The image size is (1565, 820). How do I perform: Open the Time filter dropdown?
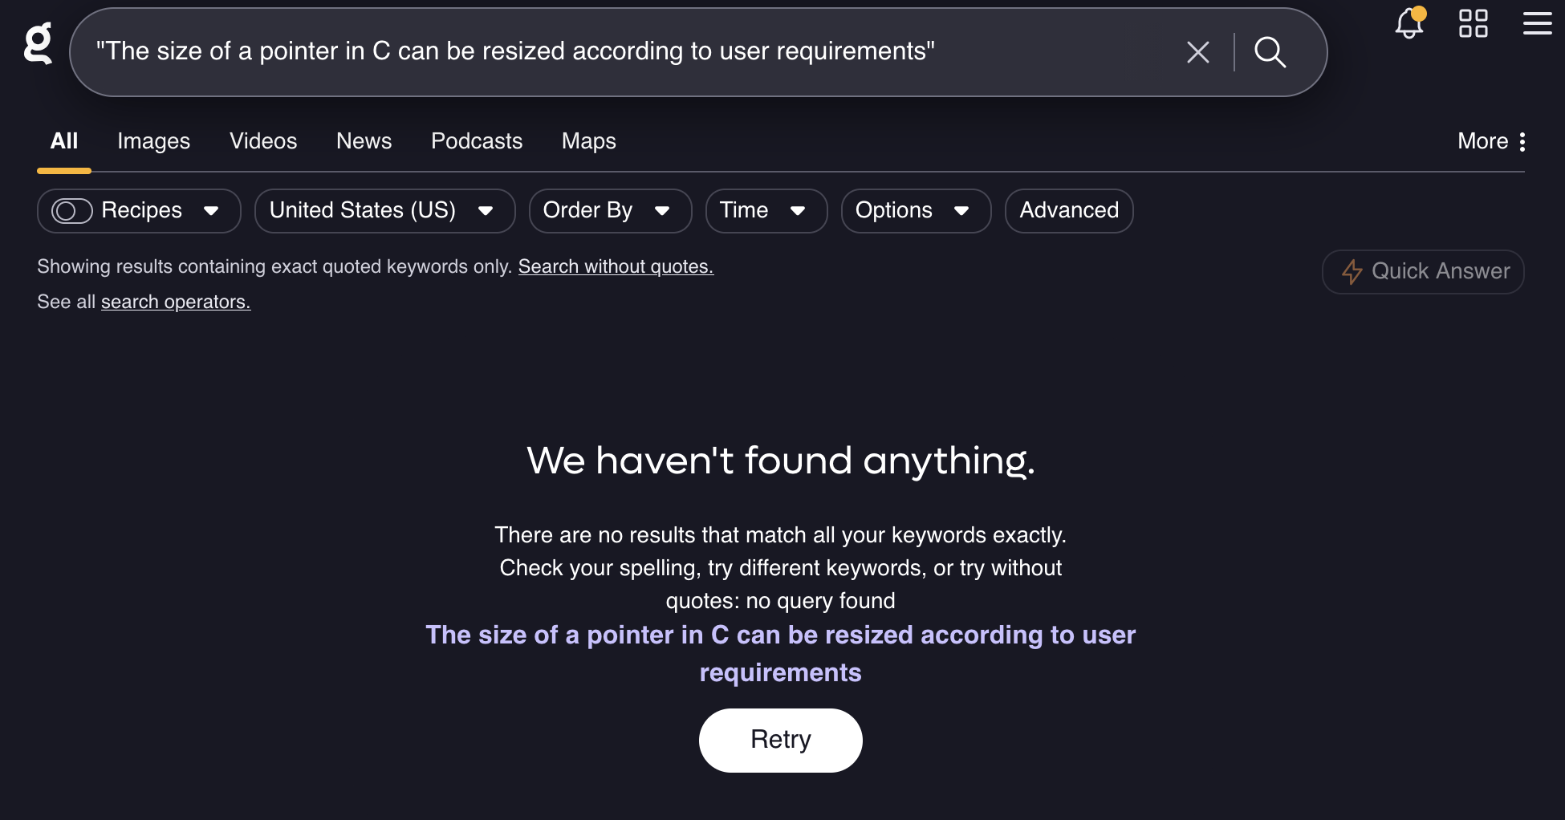(x=766, y=211)
